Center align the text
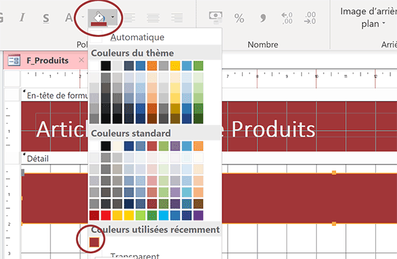The height and width of the screenshot is (259, 397). coord(154,18)
